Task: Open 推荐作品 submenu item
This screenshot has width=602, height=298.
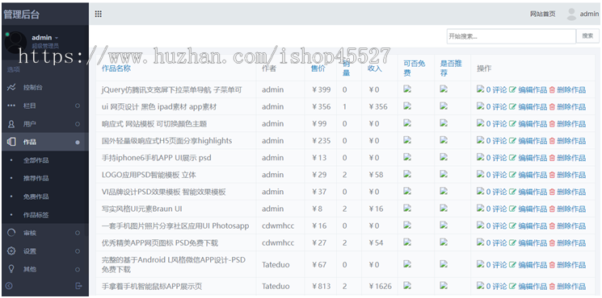Action: [36, 178]
